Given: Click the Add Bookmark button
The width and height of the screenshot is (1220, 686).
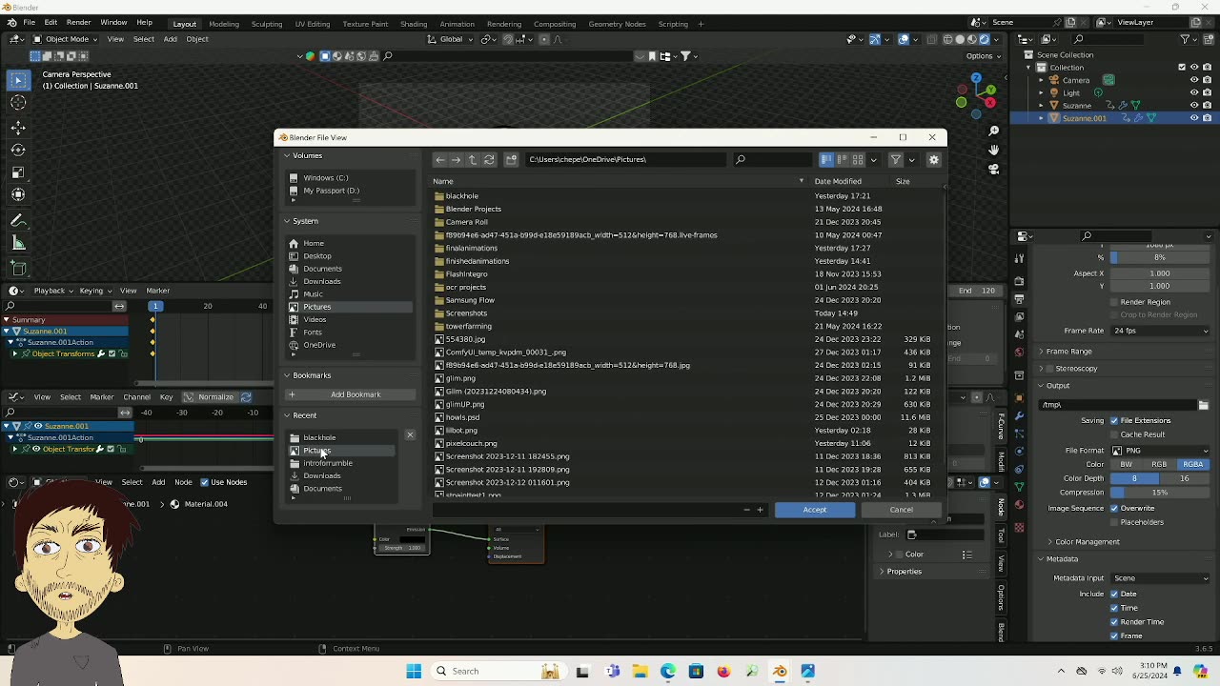Looking at the screenshot, I should [x=355, y=394].
